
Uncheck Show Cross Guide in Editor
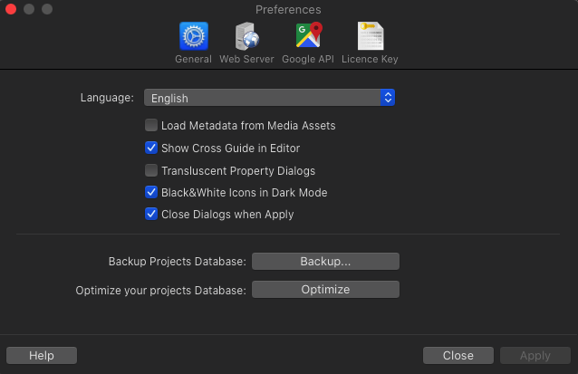click(x=151, y=148)
